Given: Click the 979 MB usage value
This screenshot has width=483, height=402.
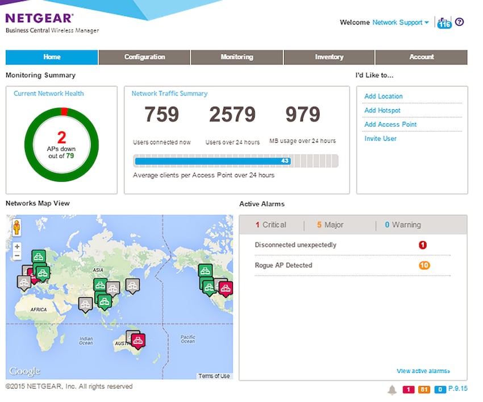Looking at the screenshot, I should click(303, 114).
